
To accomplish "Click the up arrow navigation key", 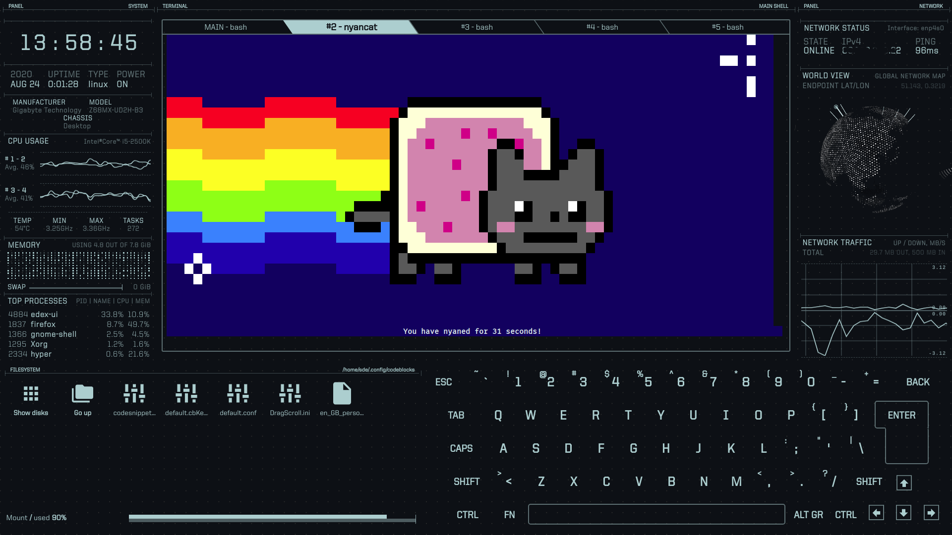I will pos(903,482).
